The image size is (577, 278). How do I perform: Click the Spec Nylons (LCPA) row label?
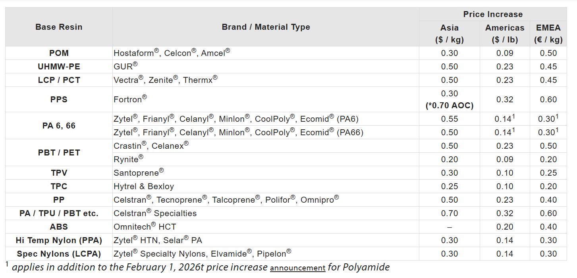(59, 254)
